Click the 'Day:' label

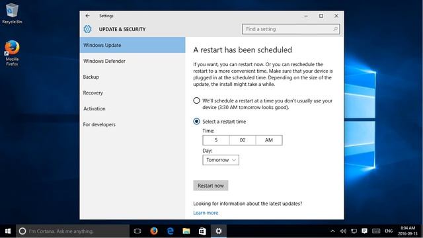pyautogui.click(x=207, y=151)
